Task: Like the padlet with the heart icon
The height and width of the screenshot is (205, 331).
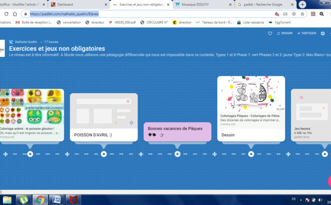Action: click(x=270, y=33)
